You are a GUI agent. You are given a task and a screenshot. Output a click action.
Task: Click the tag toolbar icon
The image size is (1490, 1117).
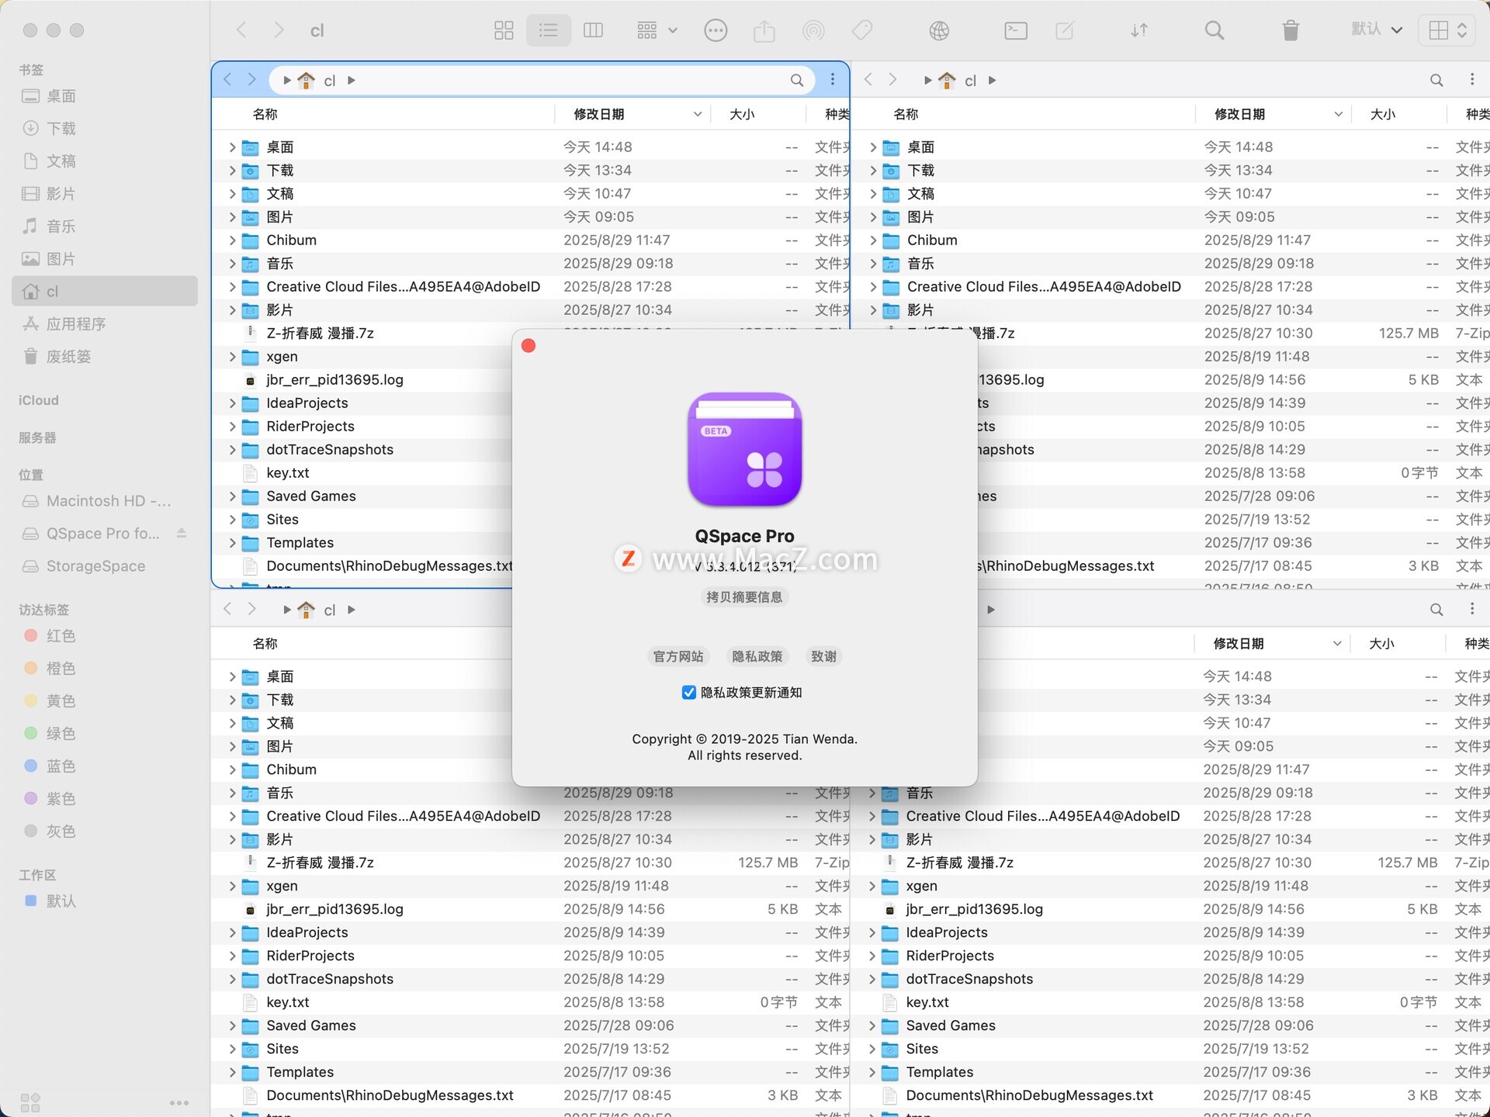(x=862, y=30)
